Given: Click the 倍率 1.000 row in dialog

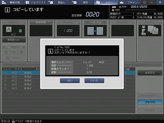Looking at the screenshot, I should tap(82, 66).
